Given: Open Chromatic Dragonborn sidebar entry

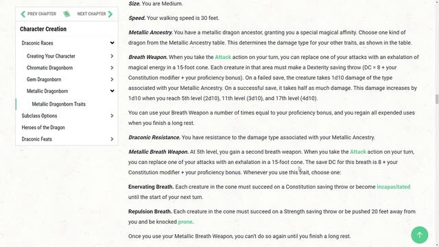Looking at the screenshot, I should click(49, 68).
